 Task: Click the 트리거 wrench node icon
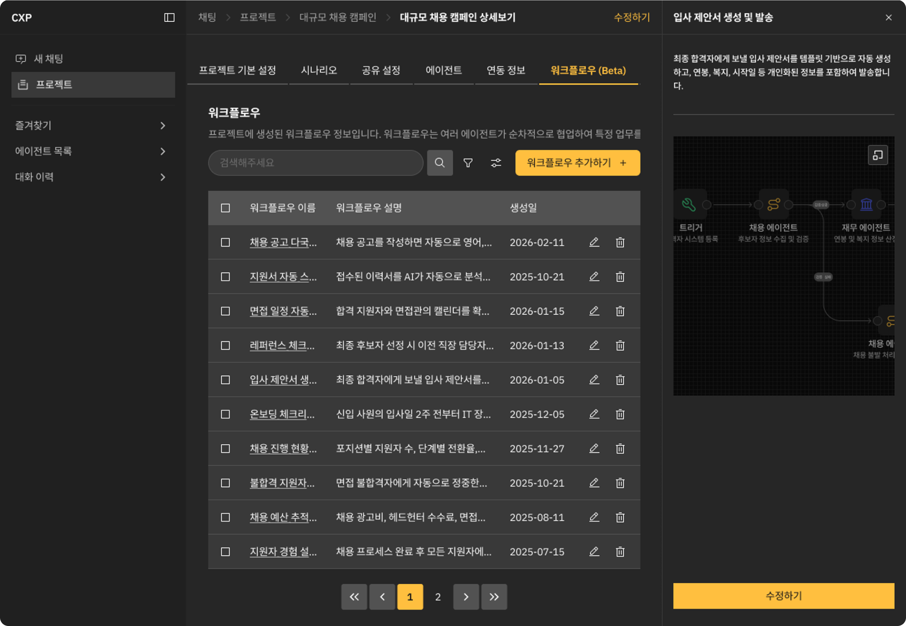pos(689,204)
